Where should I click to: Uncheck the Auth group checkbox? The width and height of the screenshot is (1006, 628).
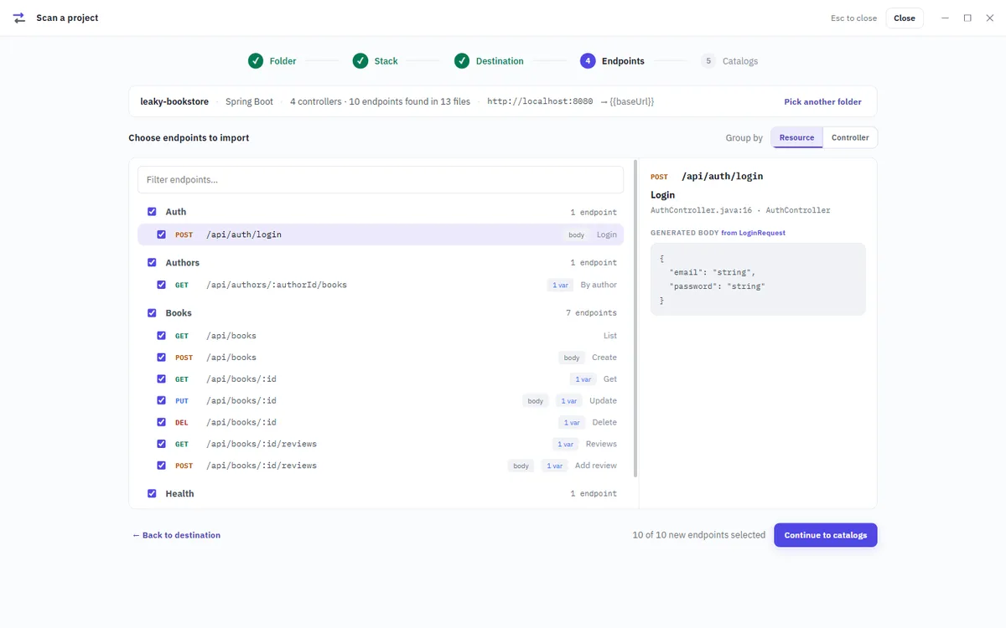[x=152, y=212]
